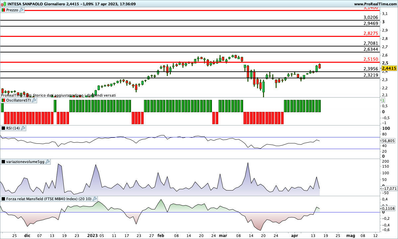Click the candlestick chart icon beside INTESA SANPAOLO
The height and width of the screenshot is (239, 398).
pyautogui.click(x=3, y=4)
